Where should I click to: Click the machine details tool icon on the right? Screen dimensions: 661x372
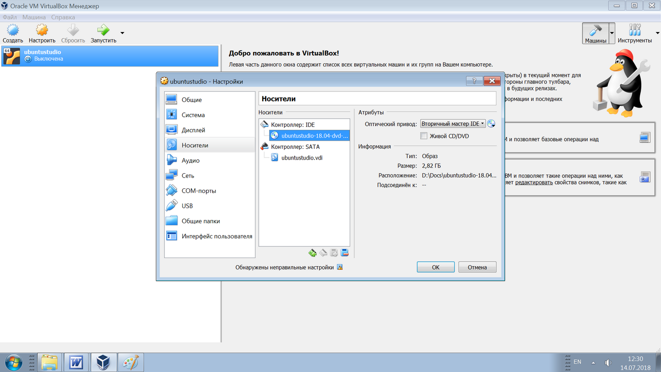[645, 138]
